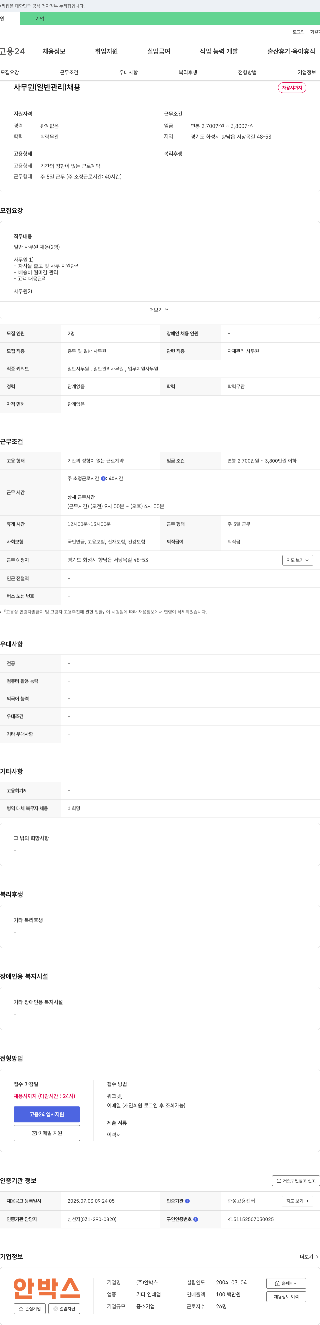
Task: Jump to the 기업정보 section tab
Action: point(307,73)
